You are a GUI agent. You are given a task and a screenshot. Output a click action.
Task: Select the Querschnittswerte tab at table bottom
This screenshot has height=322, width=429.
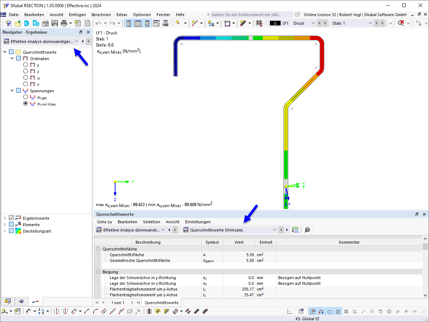pyautogui.click(x=162, y=303)
